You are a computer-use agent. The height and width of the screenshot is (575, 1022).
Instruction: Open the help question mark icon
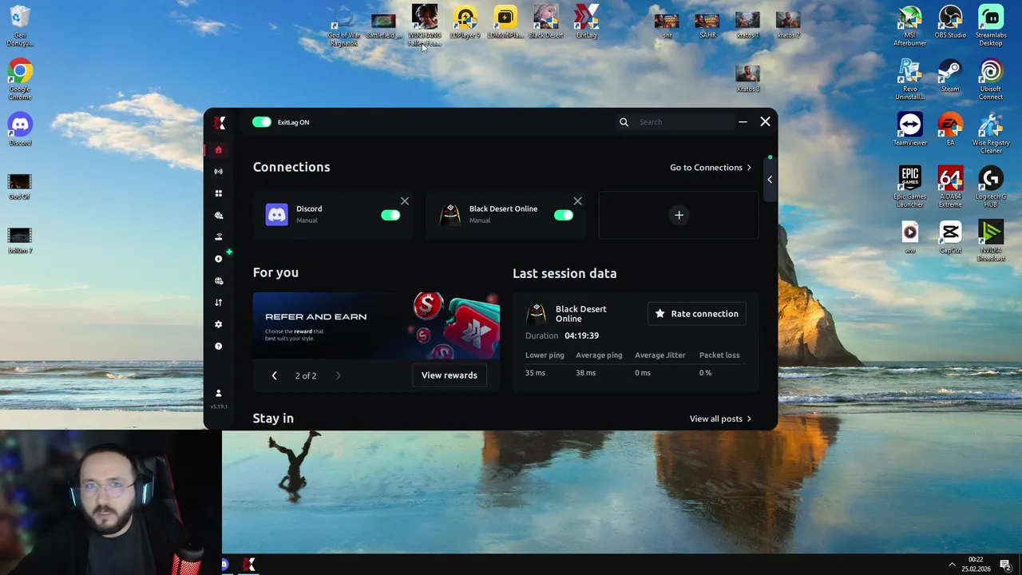218,346
